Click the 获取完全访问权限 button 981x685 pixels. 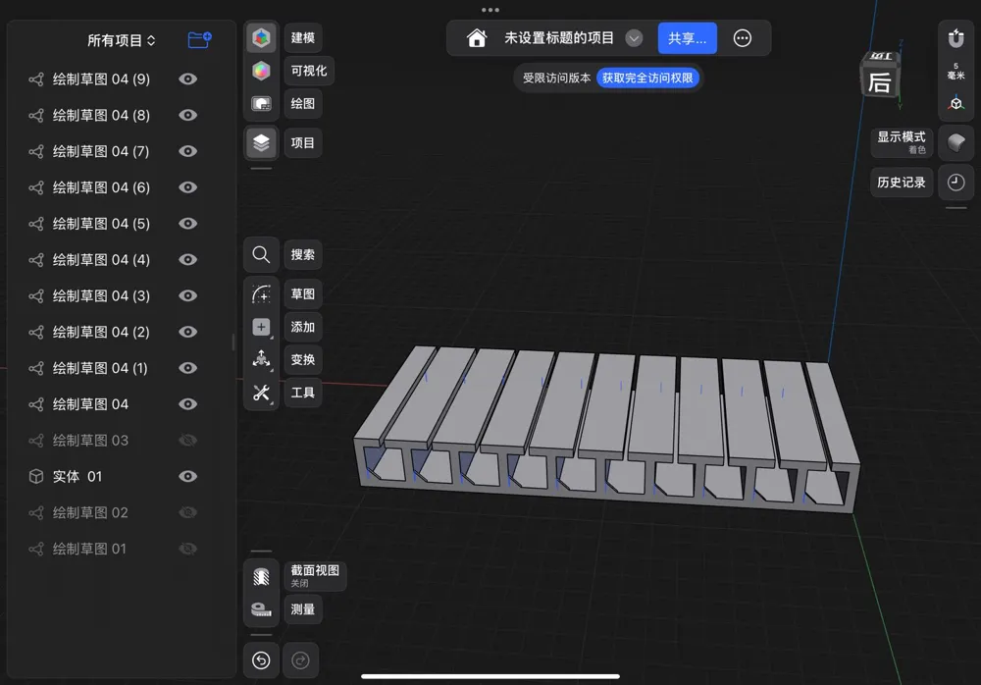click(647, 78)
